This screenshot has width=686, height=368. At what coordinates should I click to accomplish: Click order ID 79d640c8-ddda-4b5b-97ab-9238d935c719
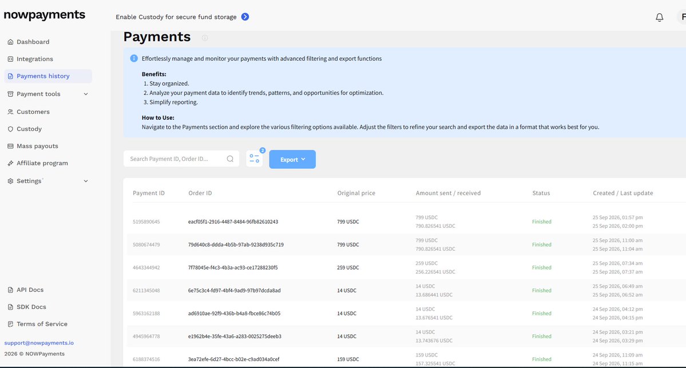[x=236, y=244]
